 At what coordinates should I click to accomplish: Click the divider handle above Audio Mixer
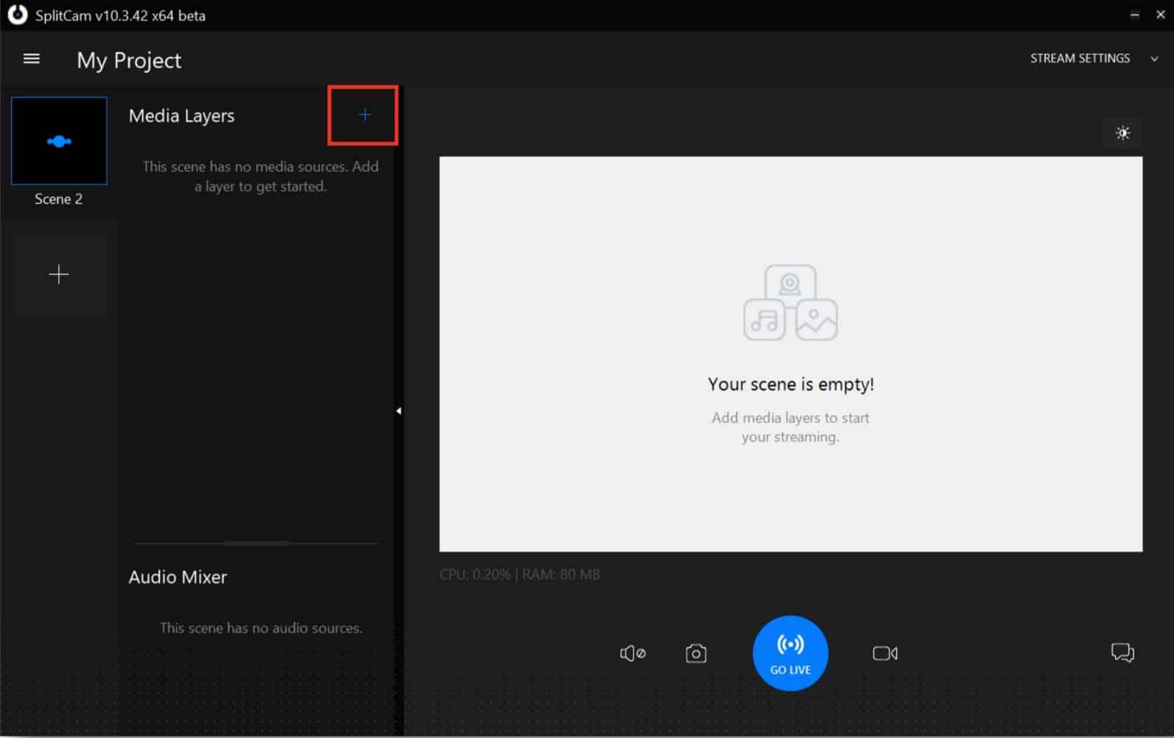[x=256, y=543]
